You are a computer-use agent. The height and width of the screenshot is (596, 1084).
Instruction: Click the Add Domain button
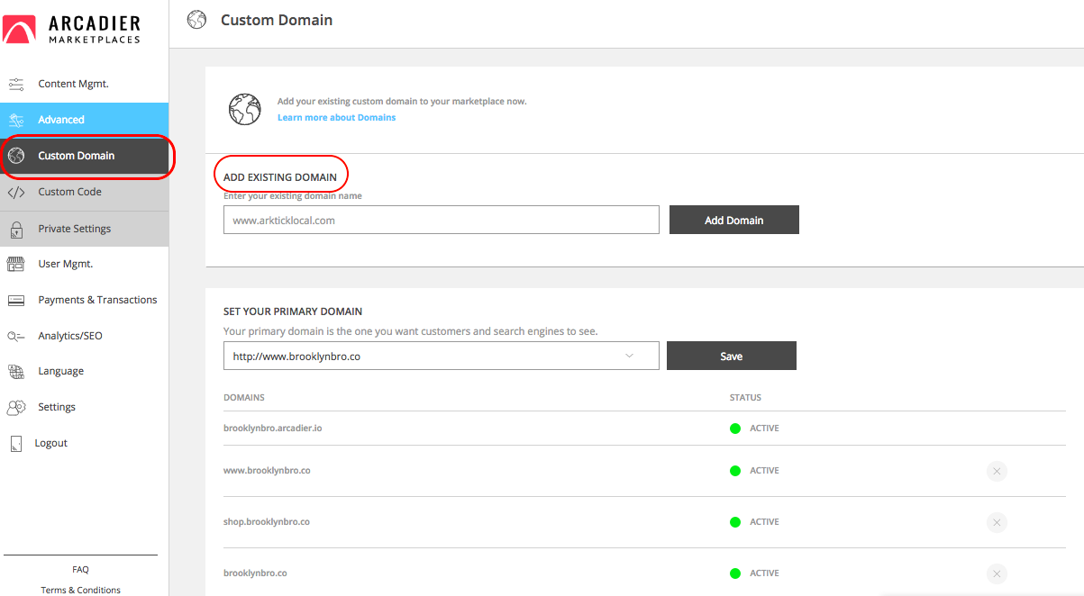coord(734,220)
